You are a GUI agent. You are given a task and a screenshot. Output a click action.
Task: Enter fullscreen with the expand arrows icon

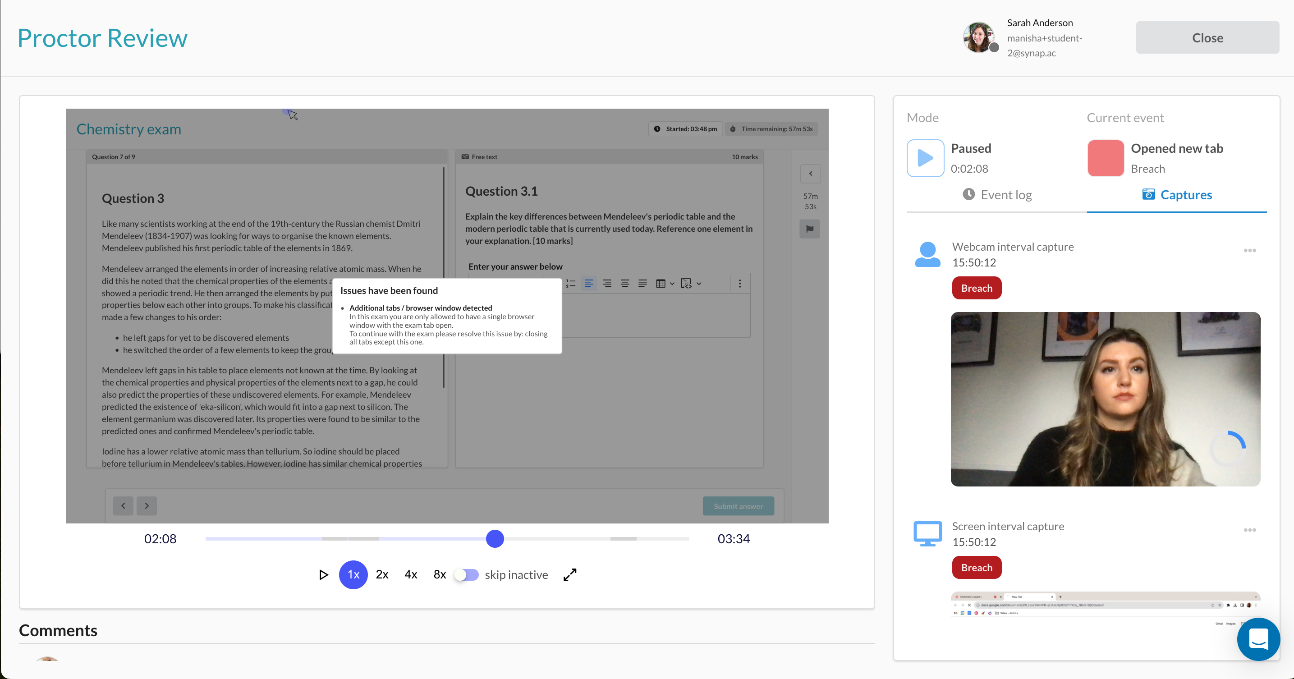click(569, 574)
